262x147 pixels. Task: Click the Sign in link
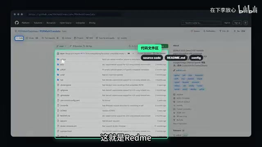(227, 23)
